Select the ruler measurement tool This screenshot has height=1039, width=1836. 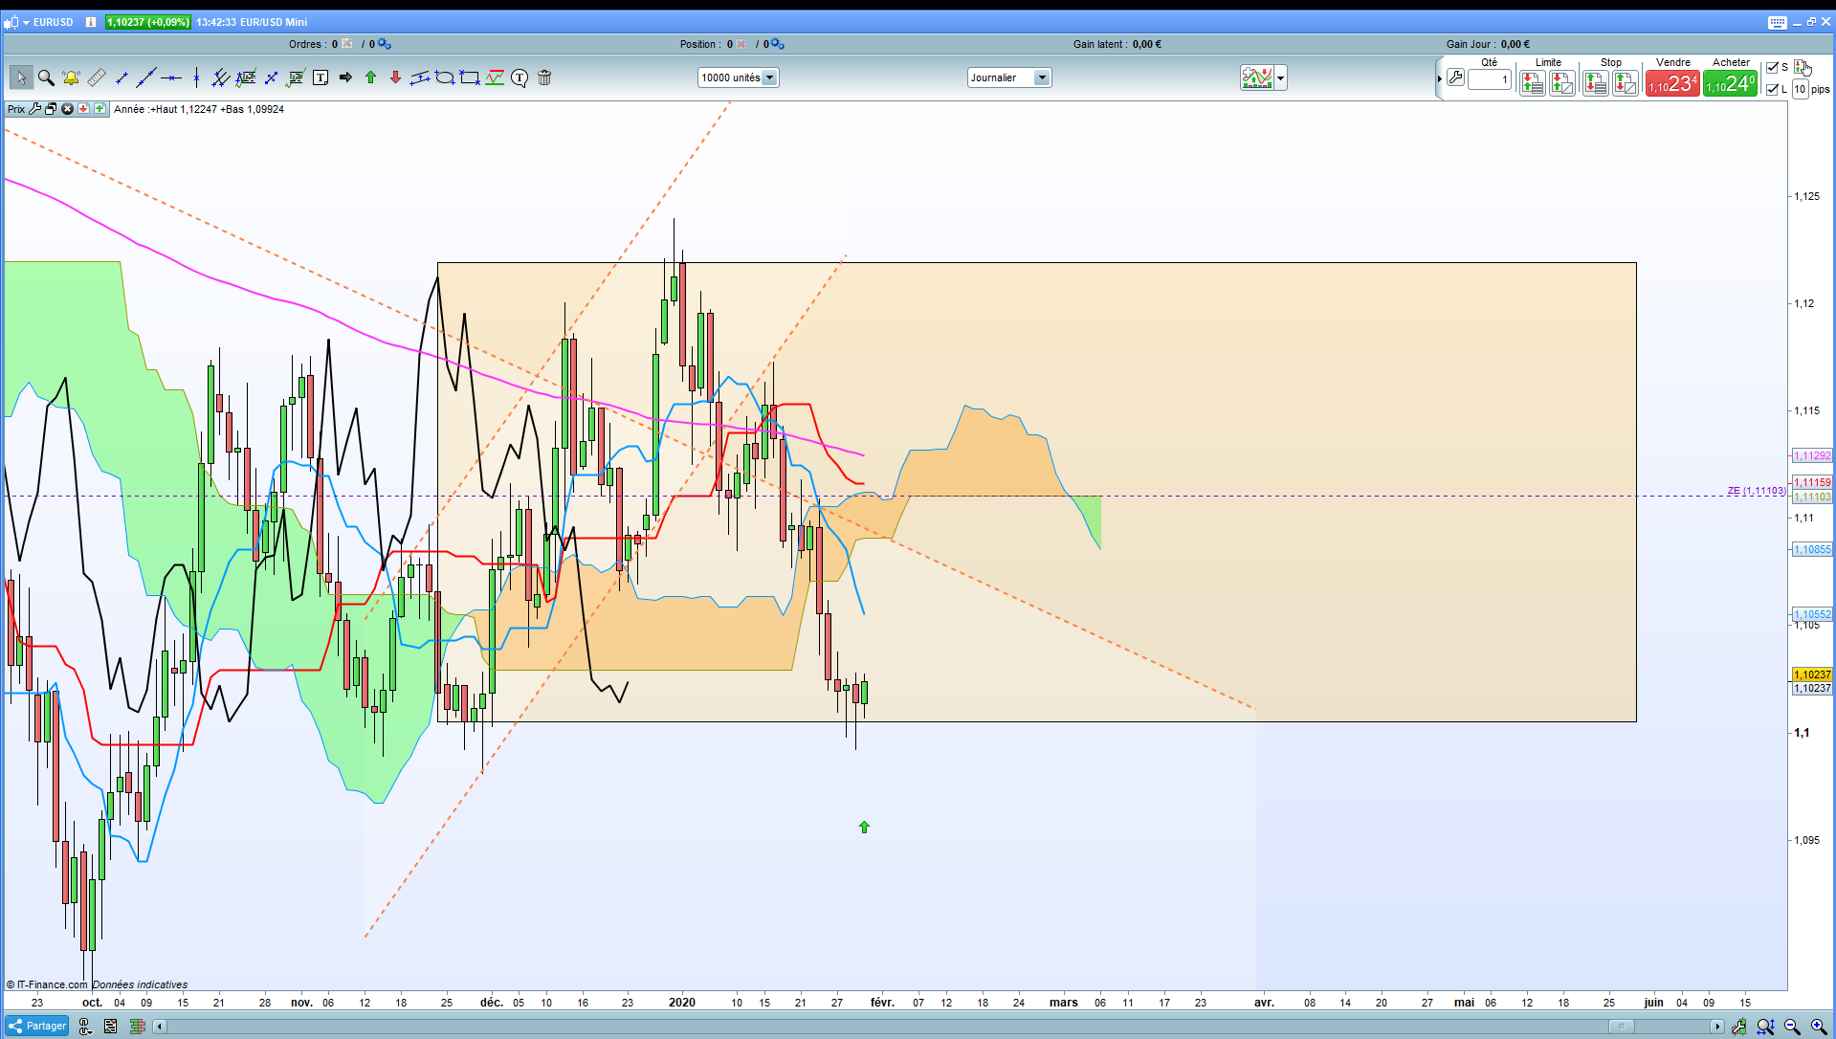[x=97, y=78]
